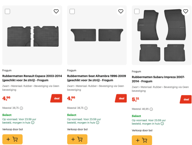Image resolution: width=192 pixels, height=145 pixels.
Task: Click the deal badge on Seat Alhambra
Action: [x=121, y=98]
